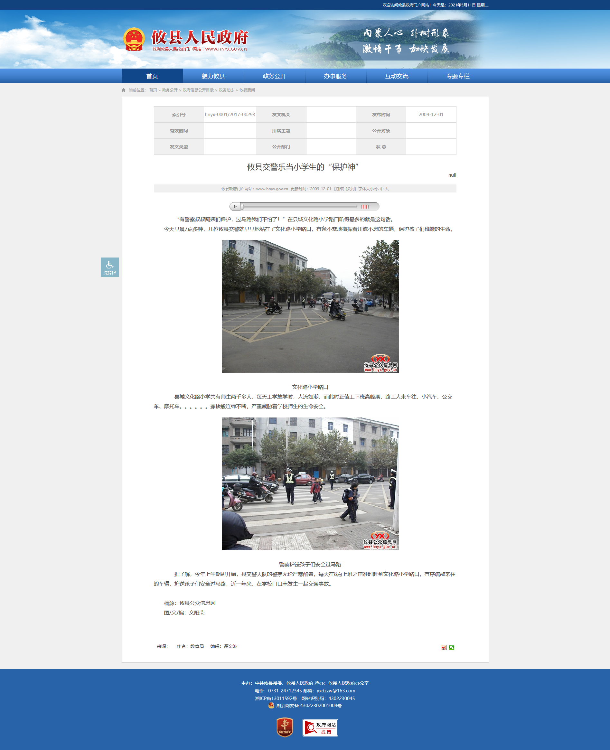Click the police emblem beside 湘公网安备
The image size is (610, 750).
click(x=271, y=705)
